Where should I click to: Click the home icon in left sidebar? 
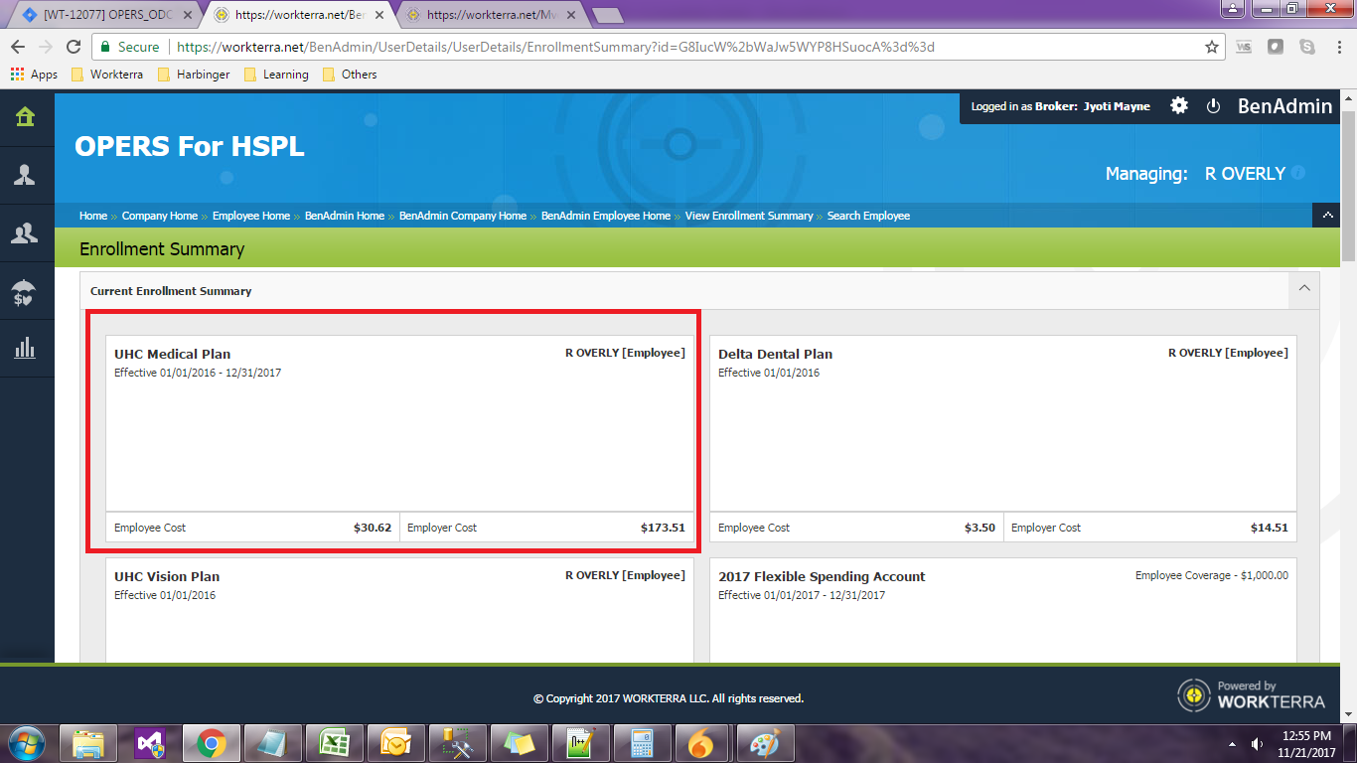pyautogui.click(x=25, y=117)
